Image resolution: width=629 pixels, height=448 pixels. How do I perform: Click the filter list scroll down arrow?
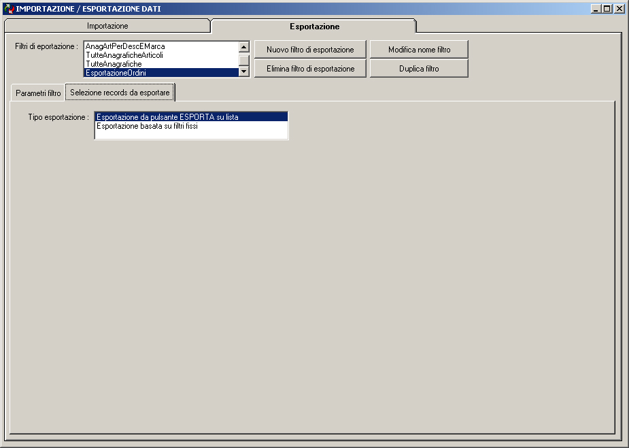click(244, 71)
